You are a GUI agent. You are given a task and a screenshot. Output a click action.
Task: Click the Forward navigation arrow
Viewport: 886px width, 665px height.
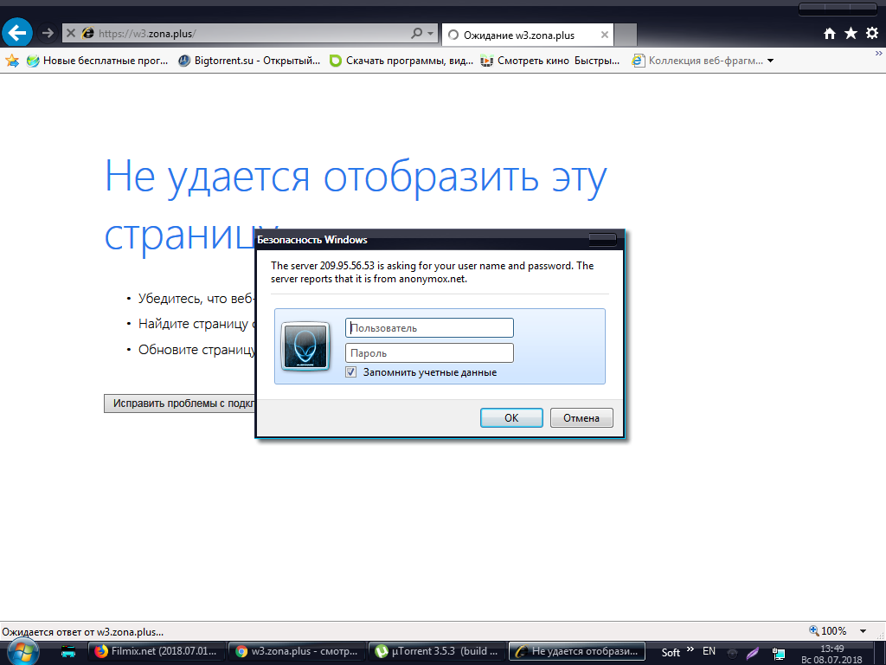48,33
